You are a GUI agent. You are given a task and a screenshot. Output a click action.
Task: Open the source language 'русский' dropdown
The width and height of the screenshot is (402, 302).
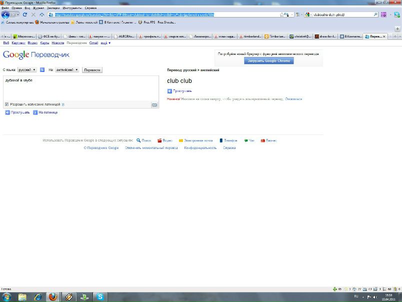coord(27,70)
